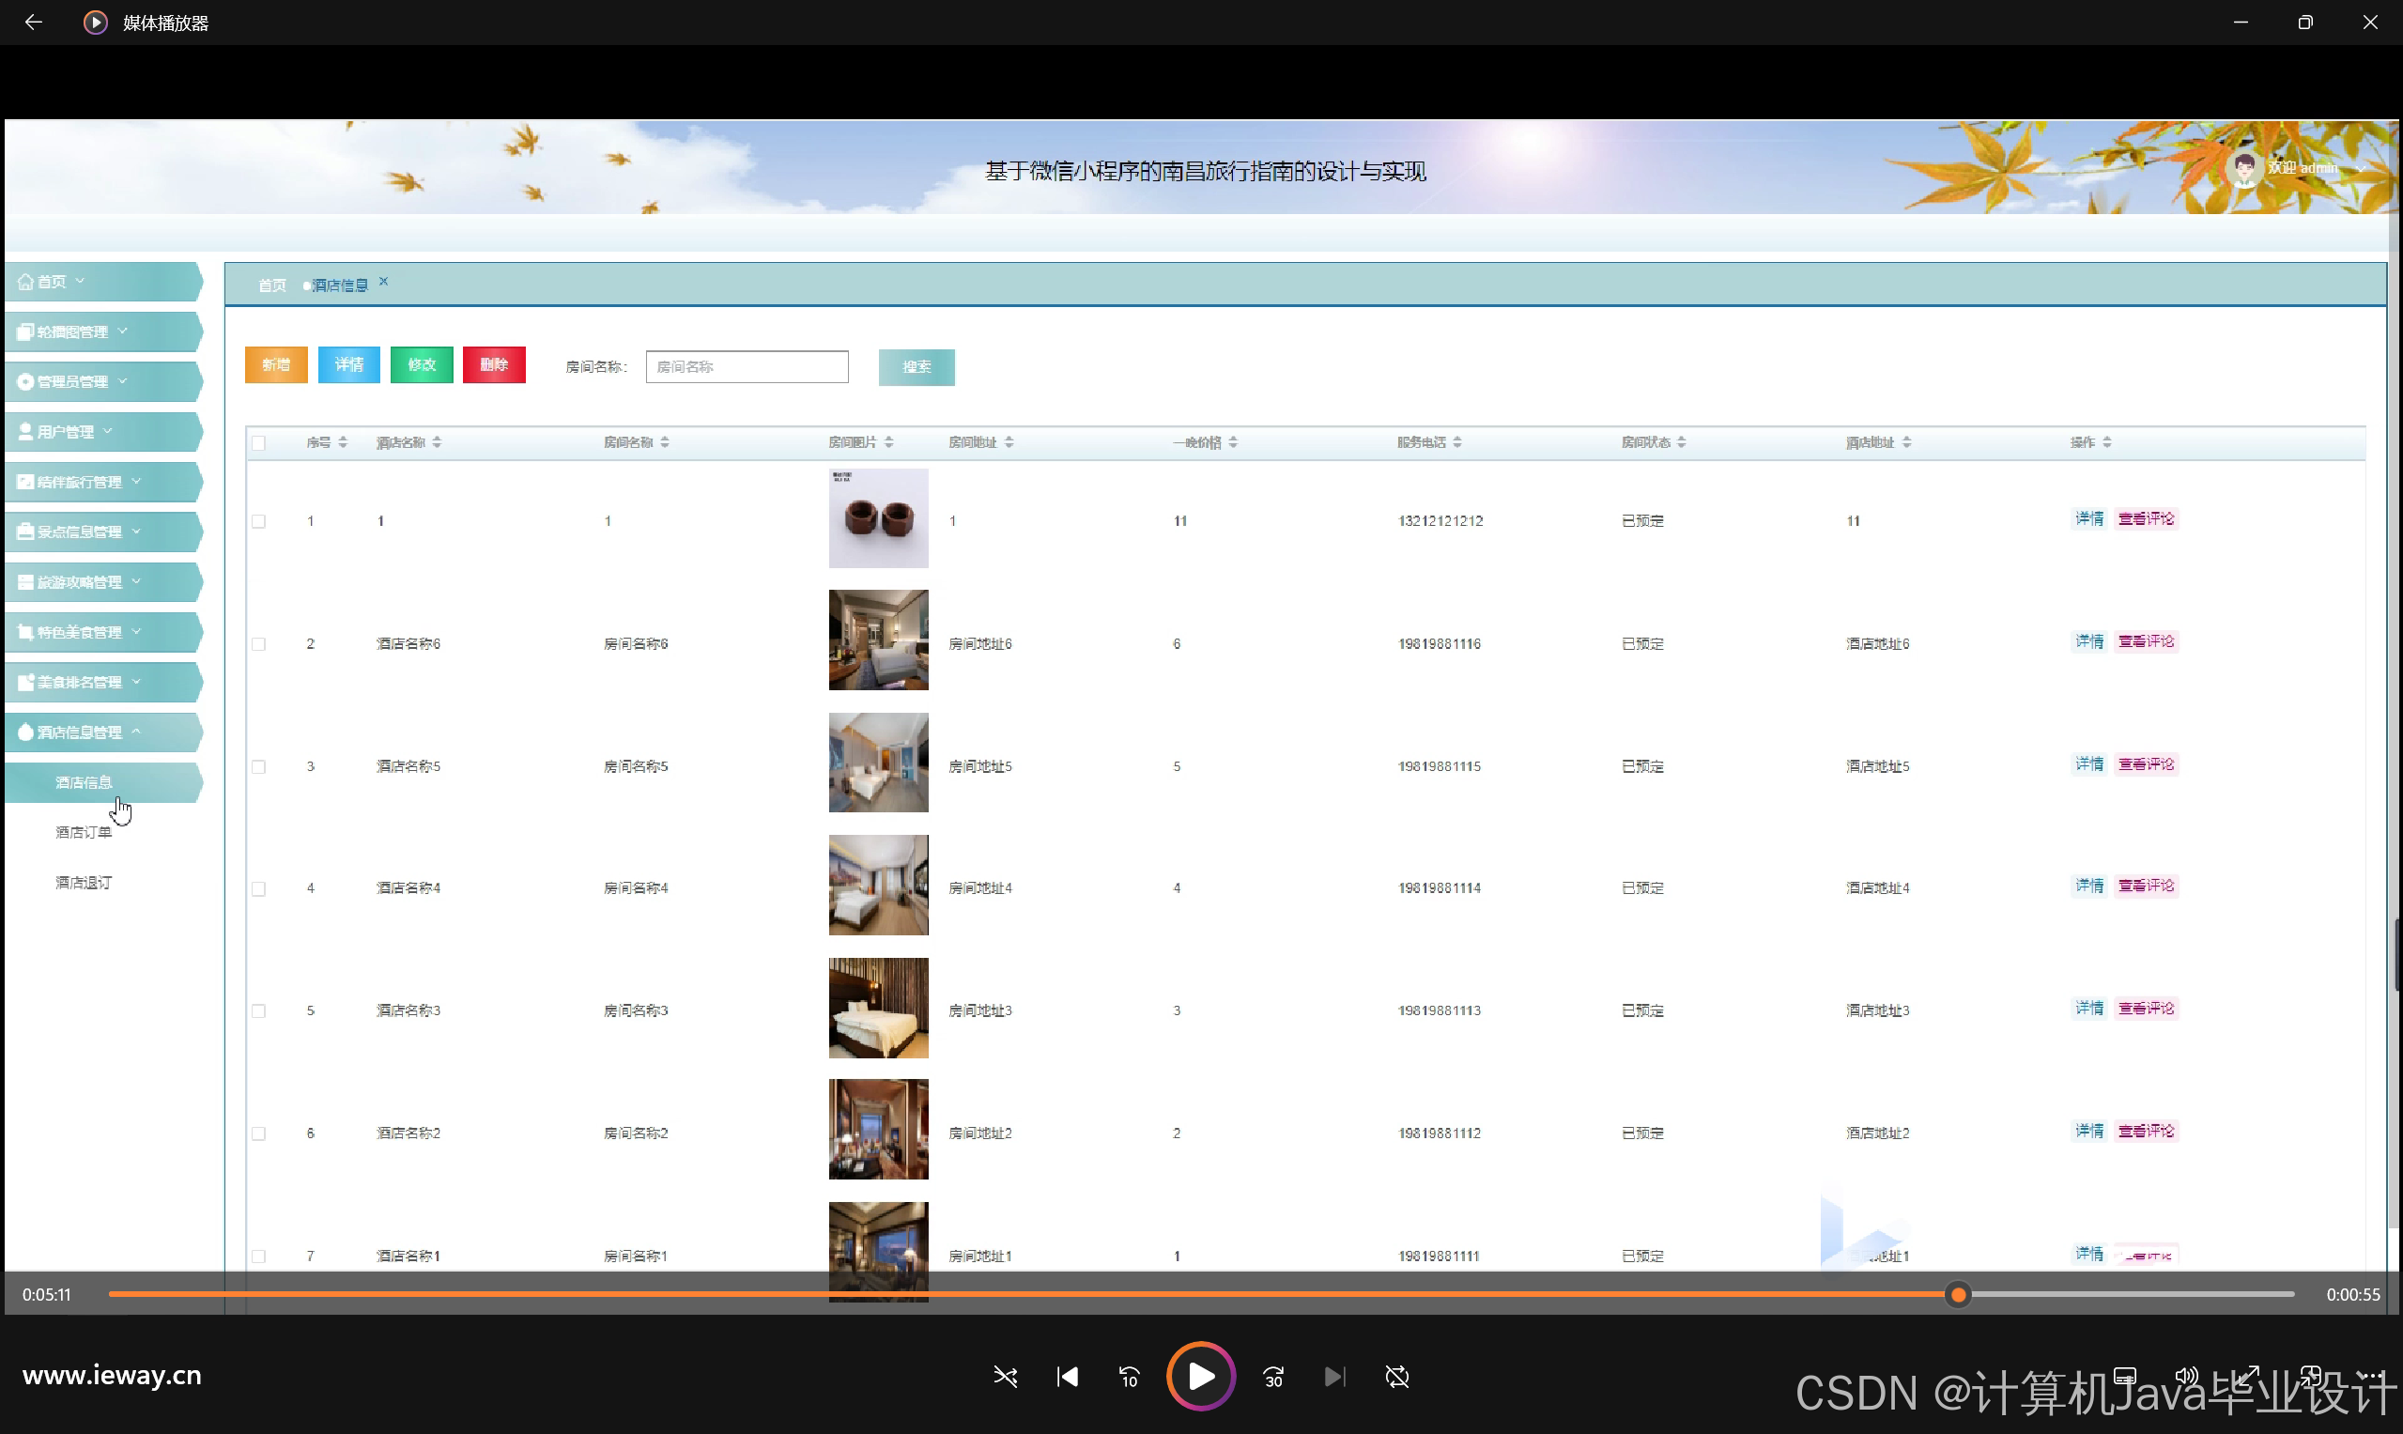Image resolution: width=2403 pixels, height=1434 pixels.
Task: Sort the table by 服务电话 column
Action: point(1457,442)
